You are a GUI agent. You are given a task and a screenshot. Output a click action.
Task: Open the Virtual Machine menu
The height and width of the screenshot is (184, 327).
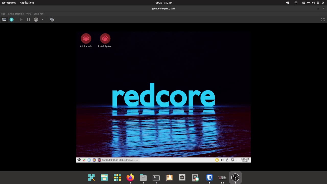click(x=16, y=14)
